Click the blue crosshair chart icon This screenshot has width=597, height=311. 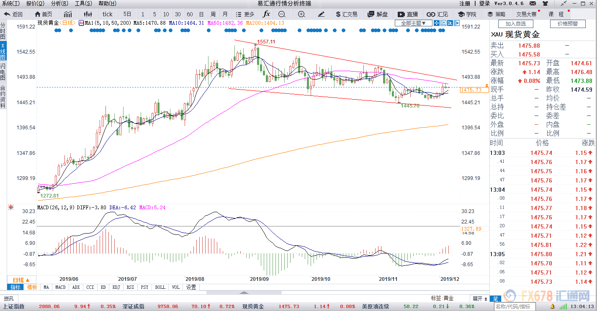(x=437, y=23)
